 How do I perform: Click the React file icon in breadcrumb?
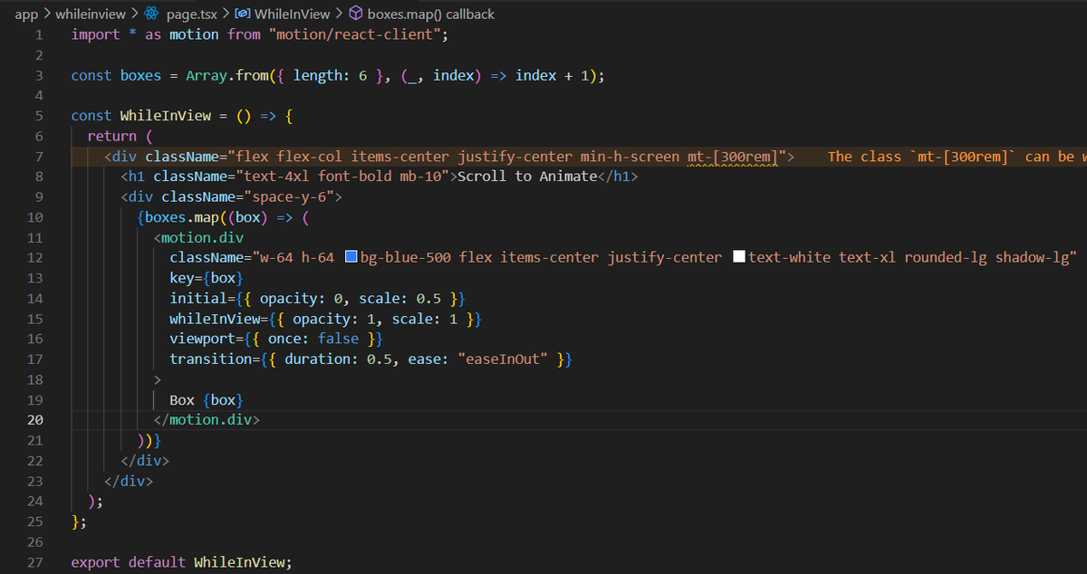pyautogui.click(x=152, y=14)
